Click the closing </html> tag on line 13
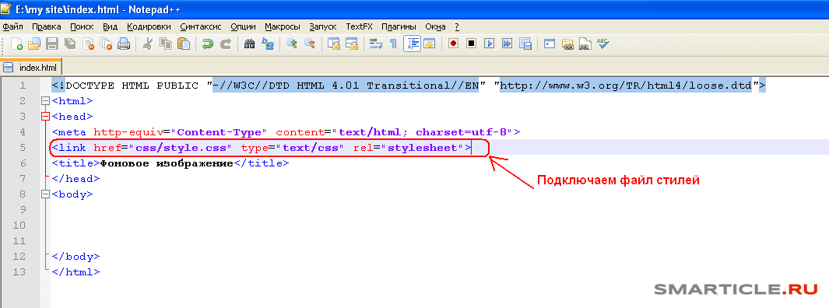This screenshot has height=308, width=829. 76,272
